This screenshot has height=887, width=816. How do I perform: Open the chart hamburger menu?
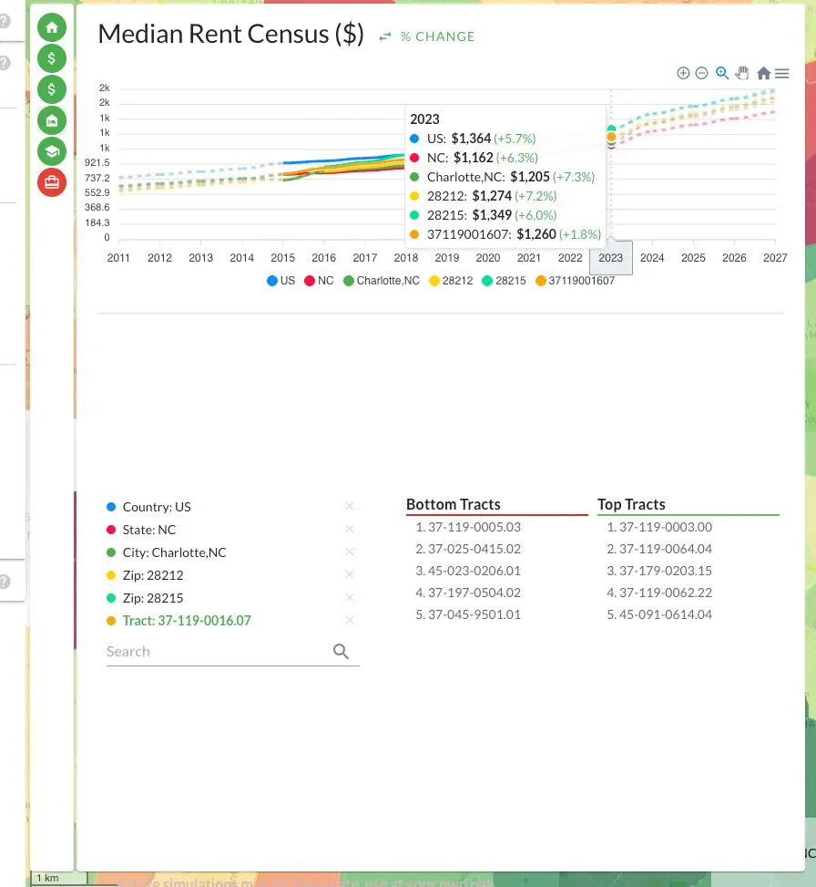(782, 74)
